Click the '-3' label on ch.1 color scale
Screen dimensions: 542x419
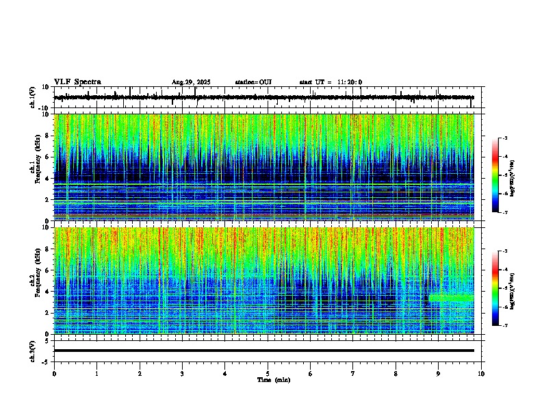point(505,138)
